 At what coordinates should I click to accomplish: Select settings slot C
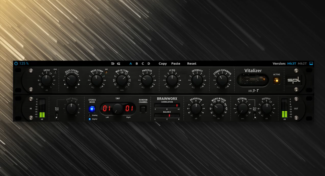143,63
